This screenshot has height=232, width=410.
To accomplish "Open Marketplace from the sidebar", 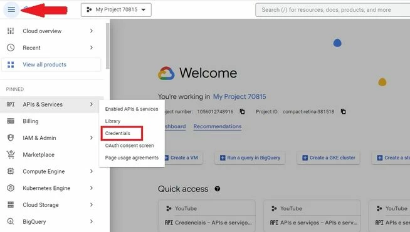I will [52, 154].
